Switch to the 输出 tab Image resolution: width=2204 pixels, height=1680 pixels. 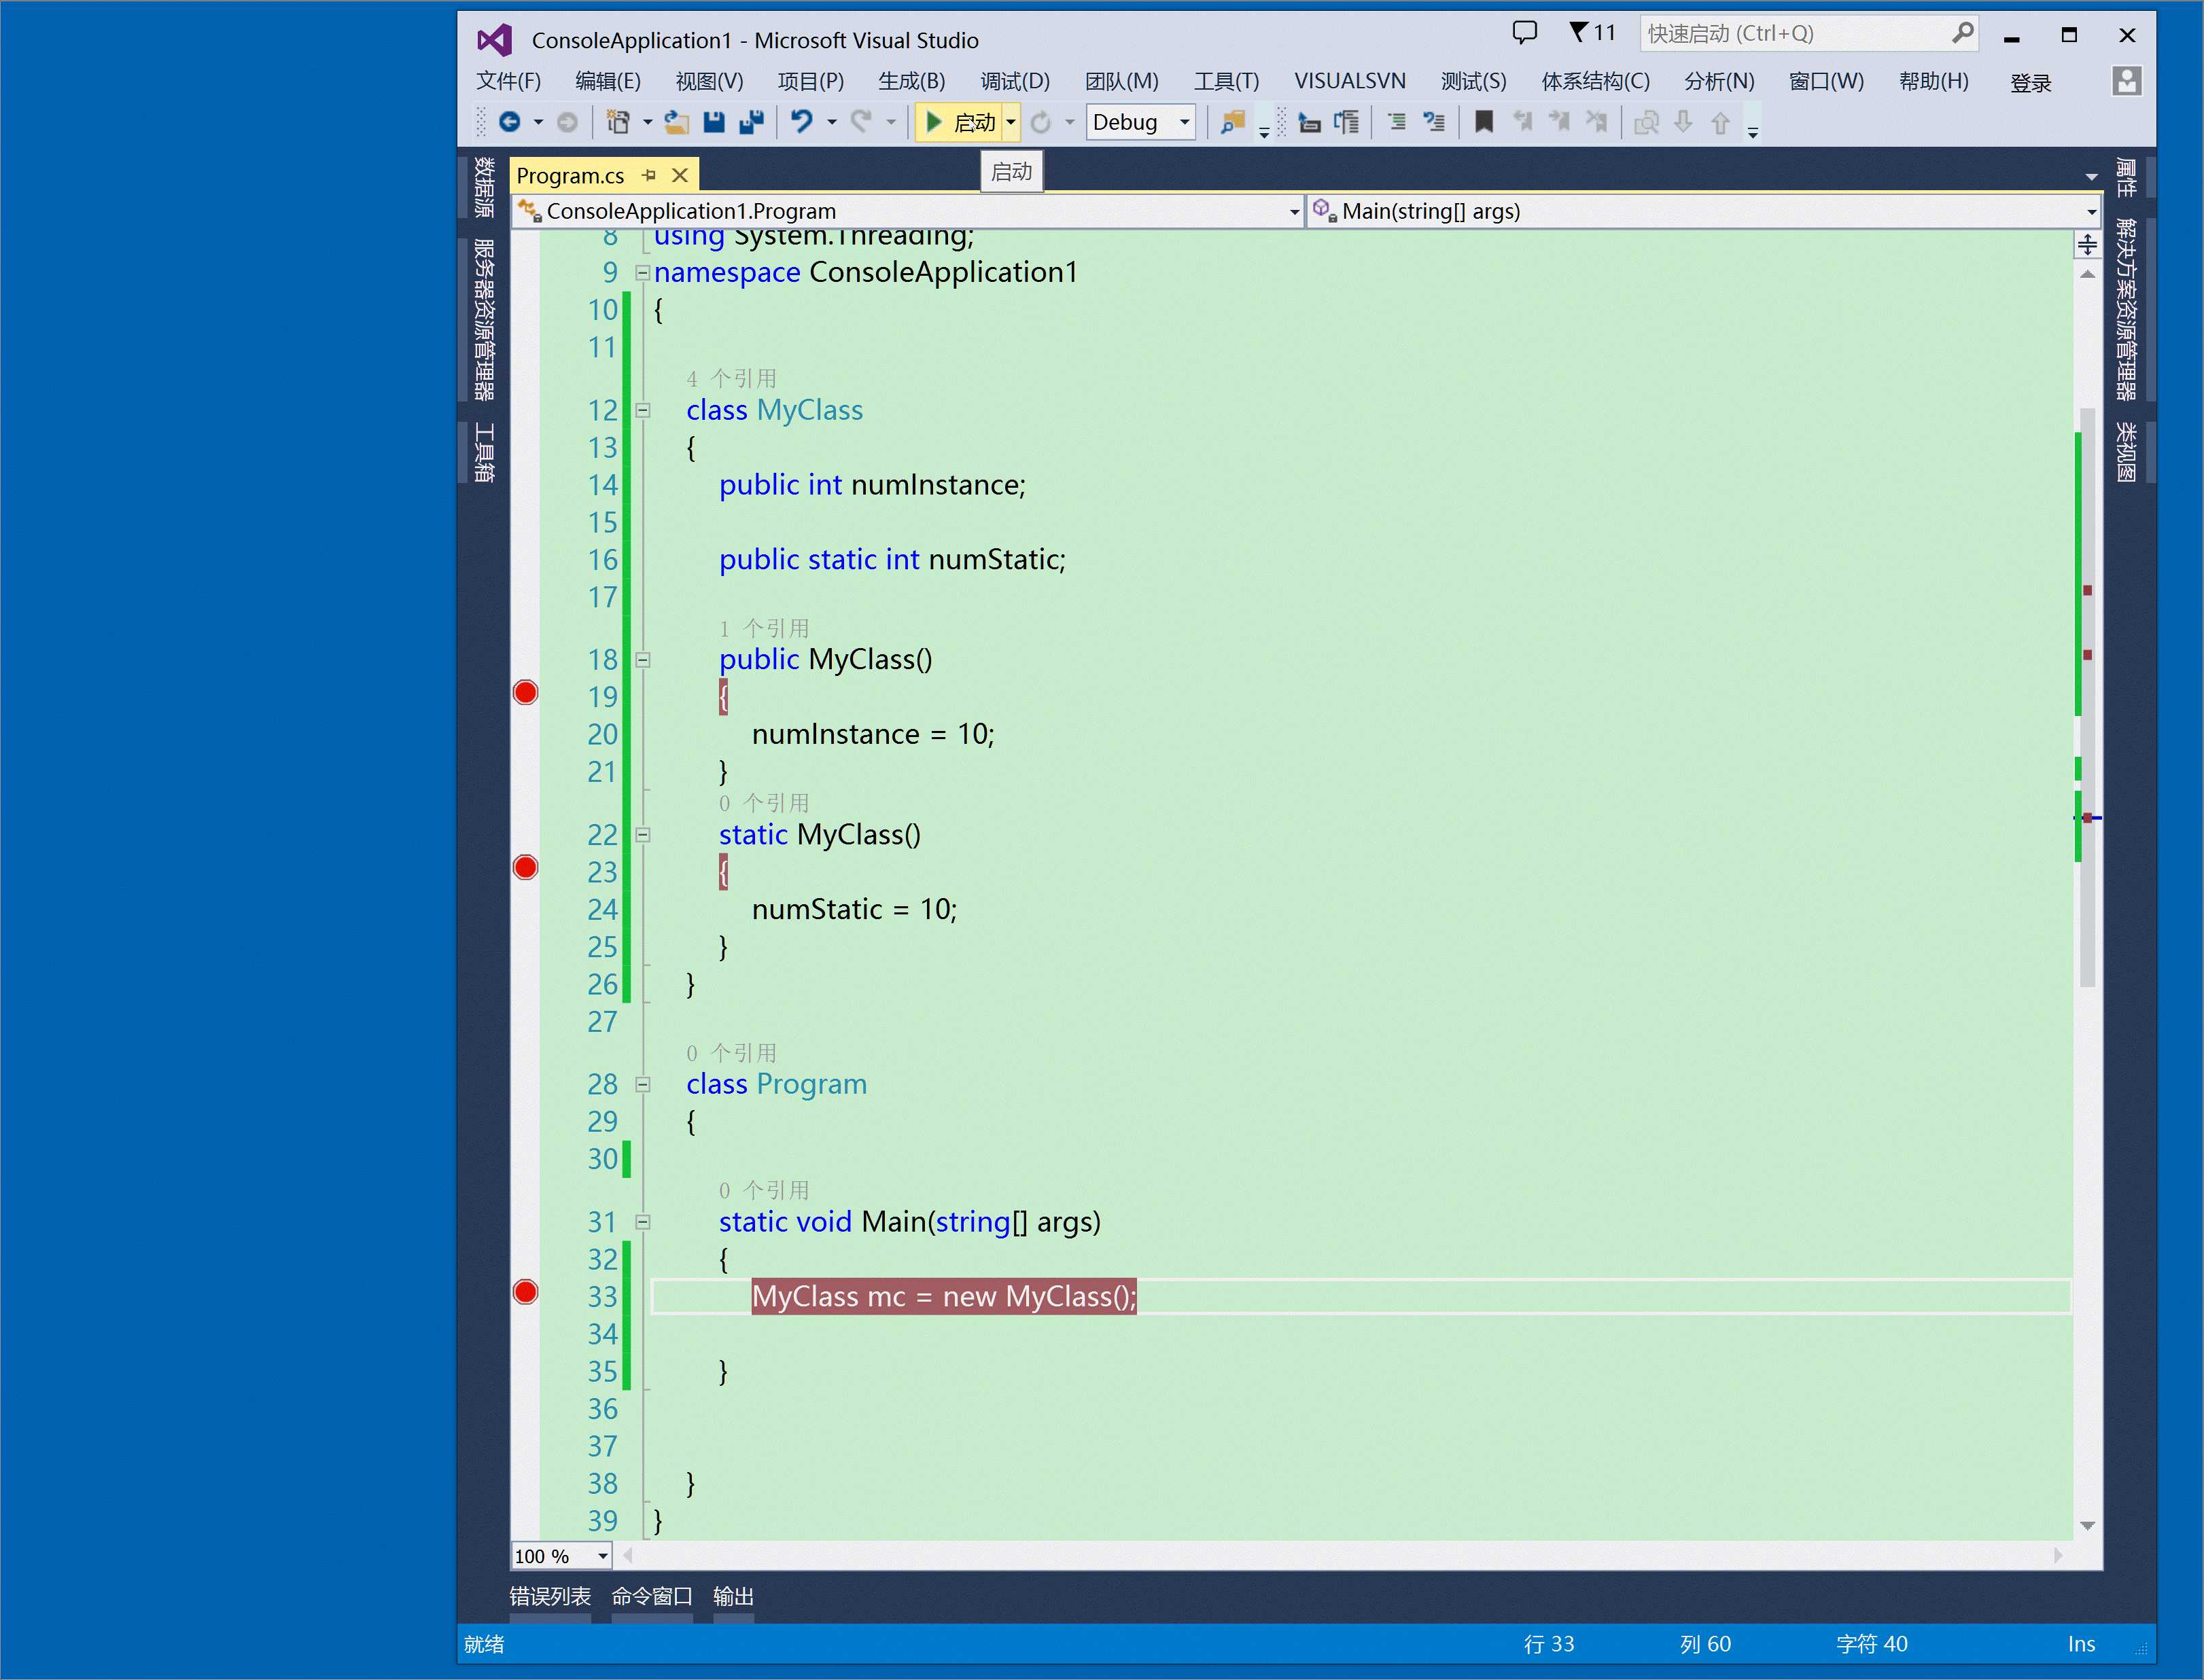[x=733, y=1597]
